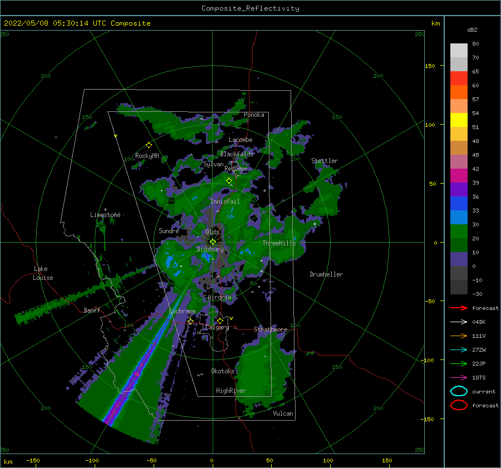501x468 pixels.
Task: Pick the red 60-65 dBZ color swatch
Action: (459, 78)
